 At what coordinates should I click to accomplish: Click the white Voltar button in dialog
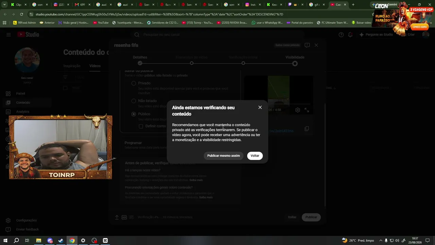[255, 156]
